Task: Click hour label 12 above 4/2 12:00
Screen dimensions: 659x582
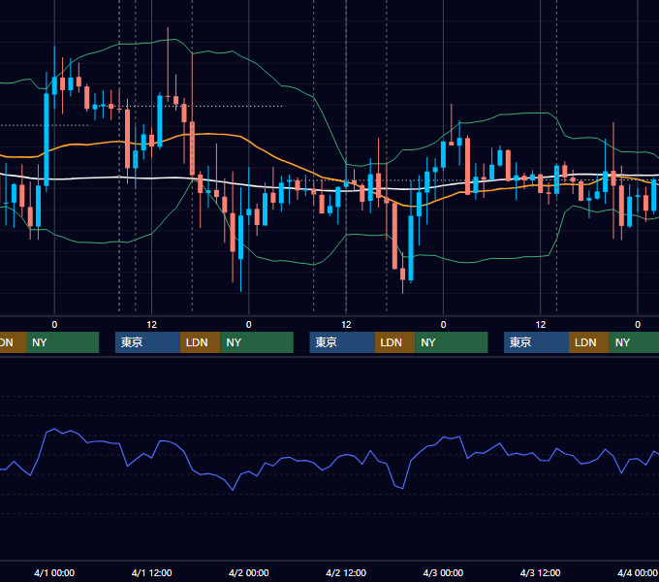Action: (x=346, y=325)
